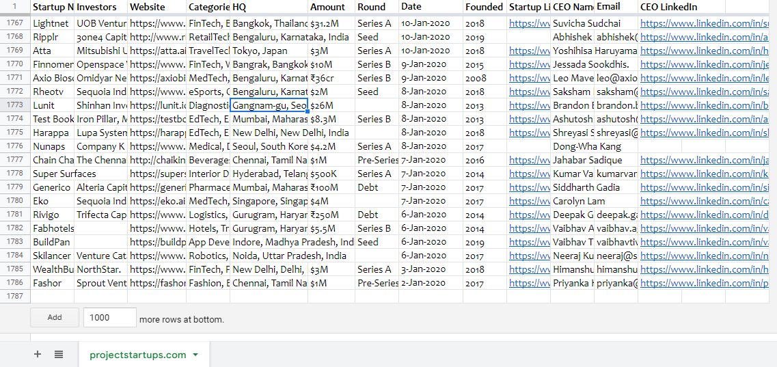Screen dimensions: 777x367
Task: Select the CEO LinkedIn header cell
Action: point(668,7)
